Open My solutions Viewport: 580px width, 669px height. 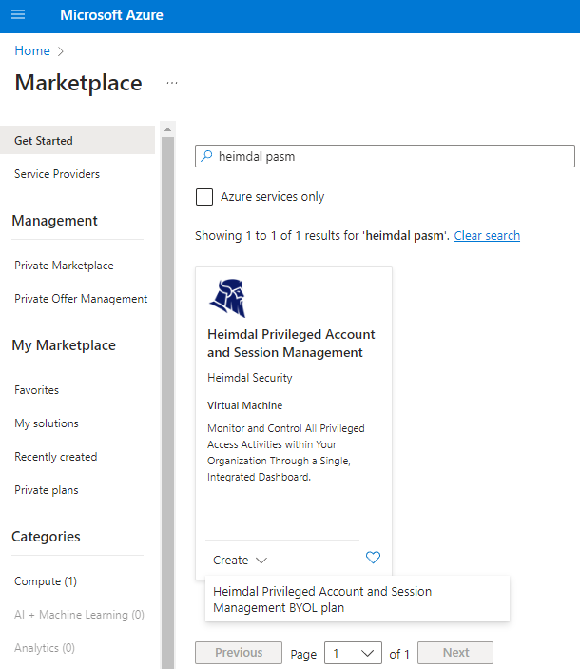tap(47, 423)
